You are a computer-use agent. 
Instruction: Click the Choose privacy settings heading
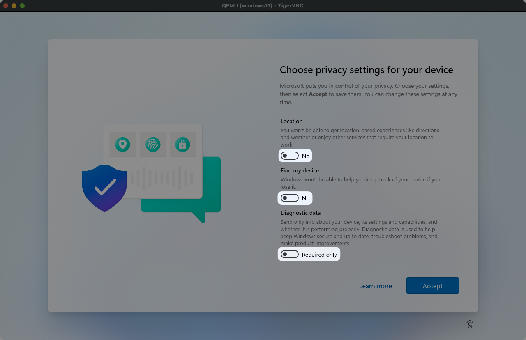click(366, 70)
